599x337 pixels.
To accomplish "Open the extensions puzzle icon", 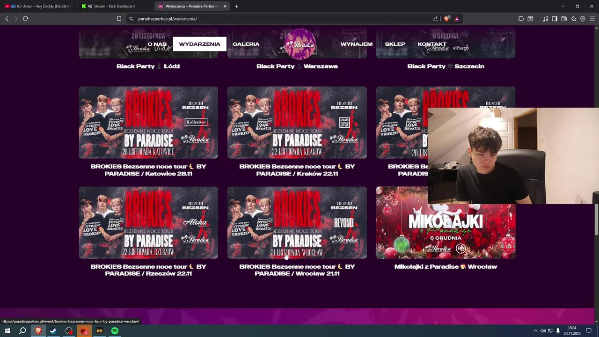I will tap(521, 19).
